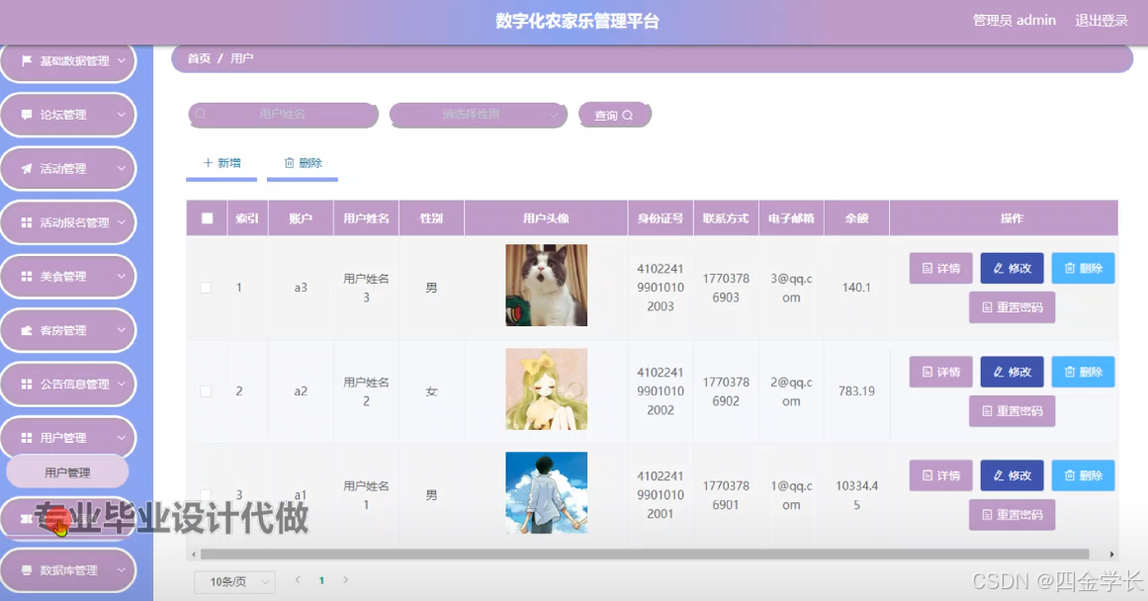Click 重置密码 for user a1
This screenshot has width=1148, height=601.
[x=1012, y=514]
